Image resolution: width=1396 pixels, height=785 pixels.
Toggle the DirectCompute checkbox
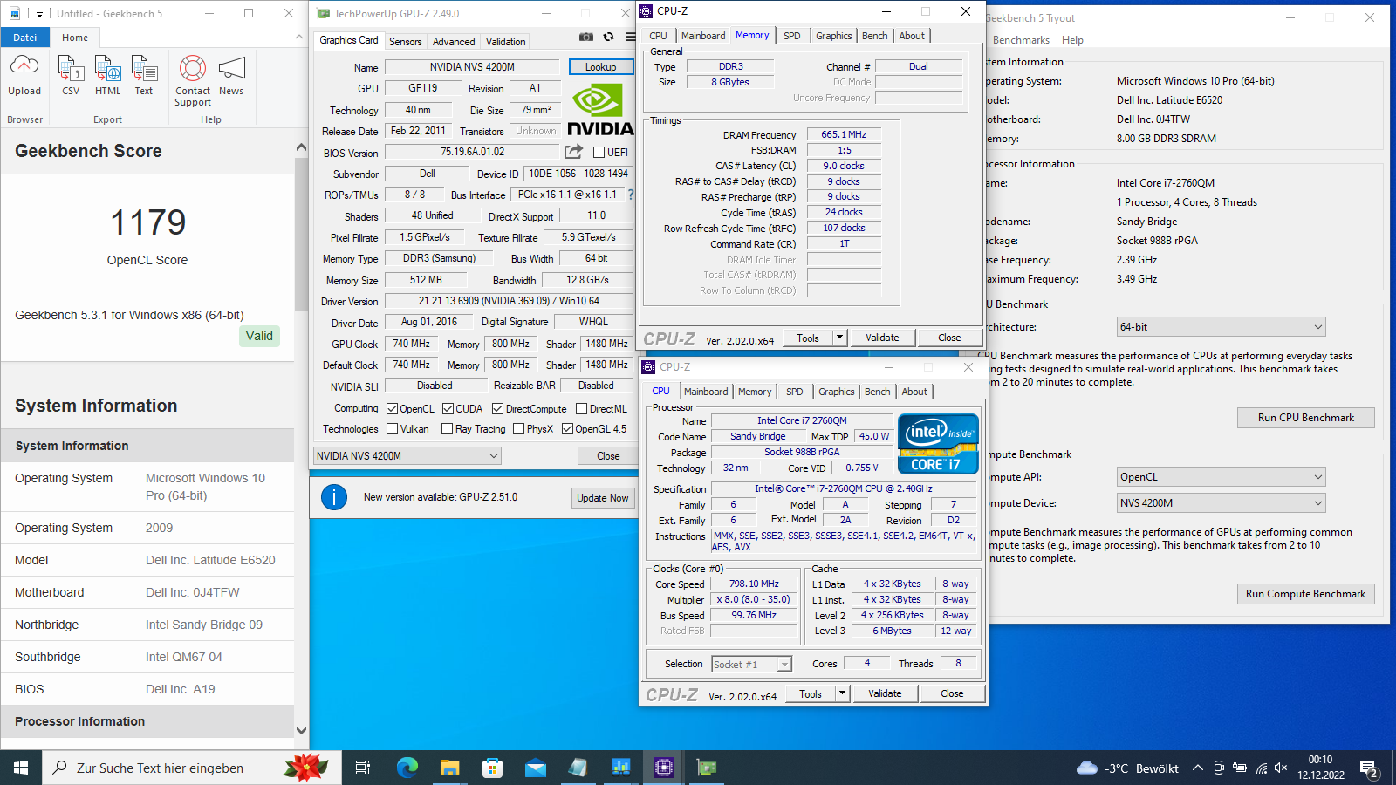coord(497,408)
